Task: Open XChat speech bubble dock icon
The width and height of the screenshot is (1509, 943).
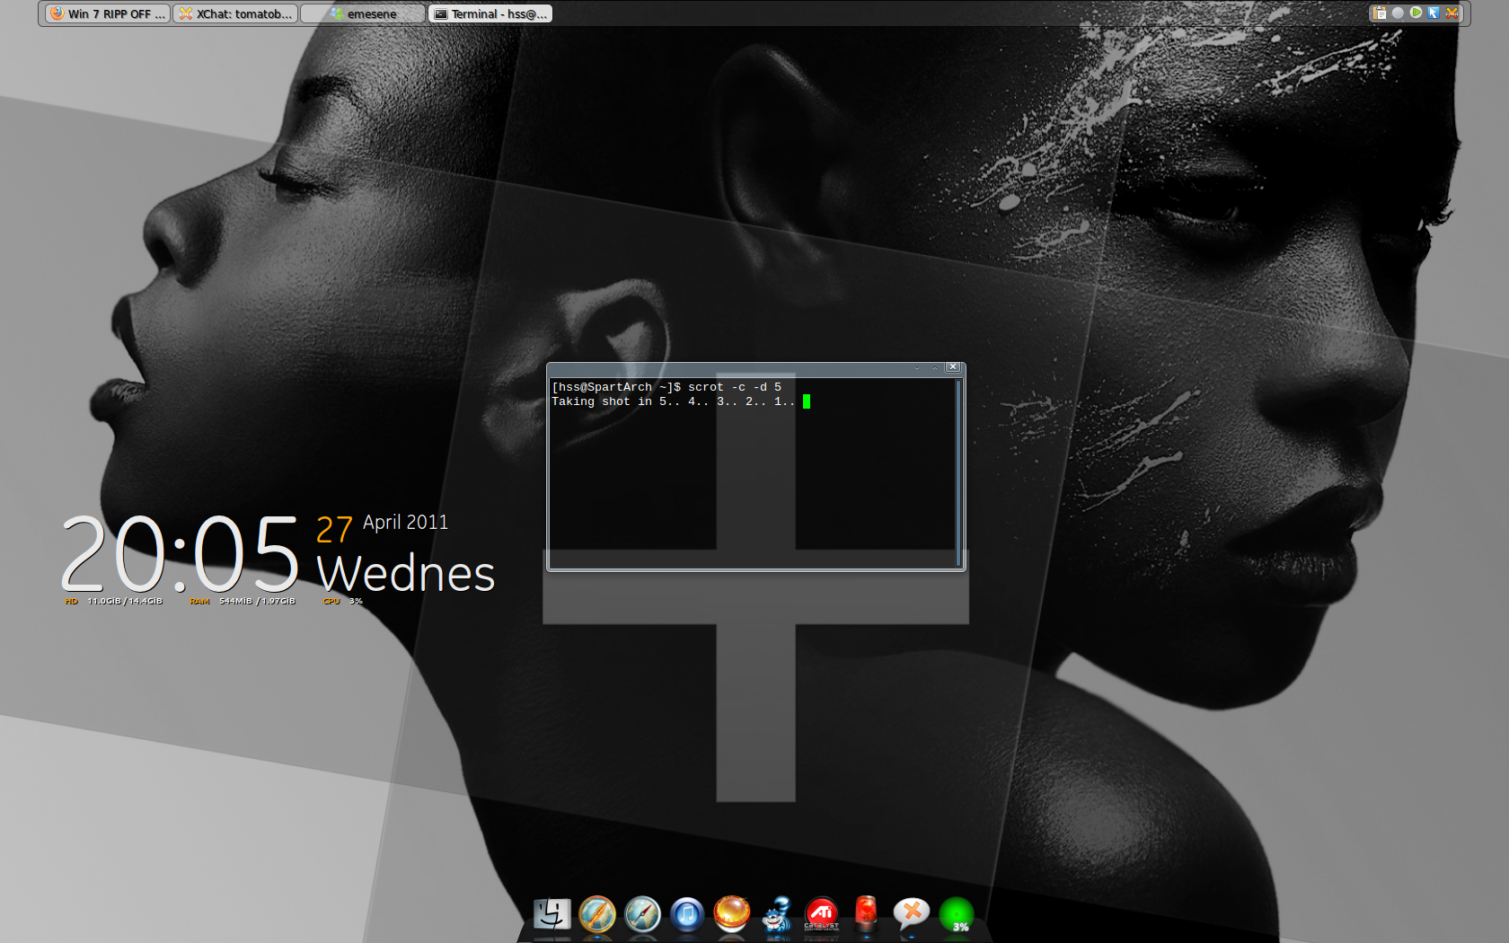Action: point(911,914)
